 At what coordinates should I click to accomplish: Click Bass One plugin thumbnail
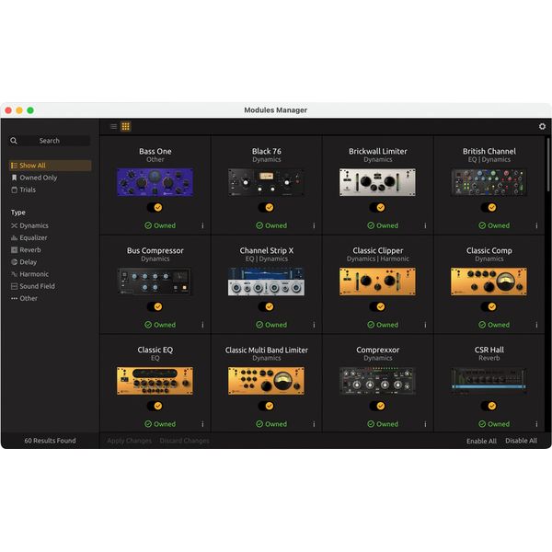pos(155,182)
